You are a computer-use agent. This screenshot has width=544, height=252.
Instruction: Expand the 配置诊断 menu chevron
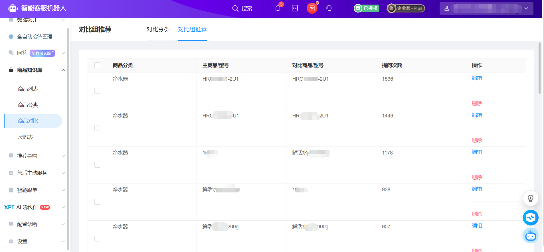point(63,224)
